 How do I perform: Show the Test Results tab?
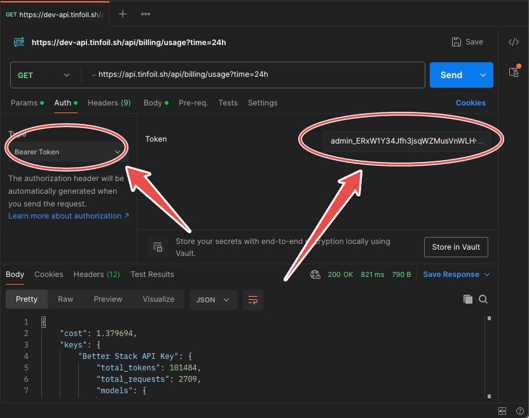[152, 274]
